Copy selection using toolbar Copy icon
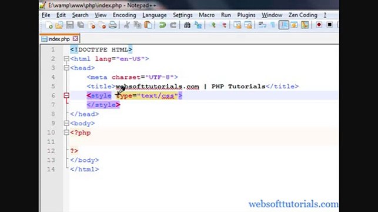The image size is (378, 212). [138, 25]
